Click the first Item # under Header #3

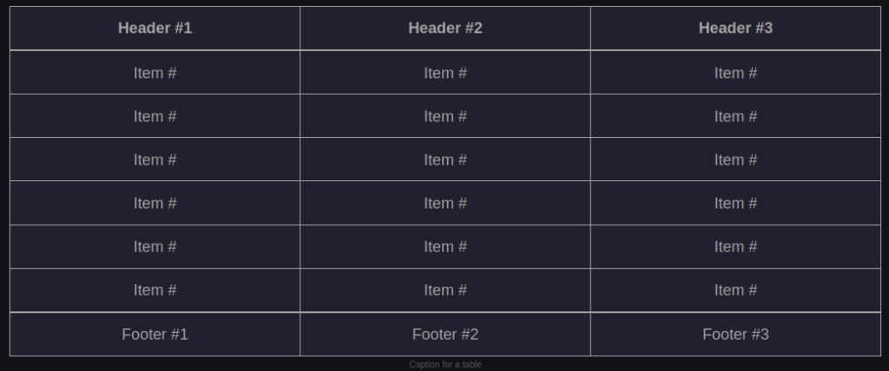click(735, 73)
